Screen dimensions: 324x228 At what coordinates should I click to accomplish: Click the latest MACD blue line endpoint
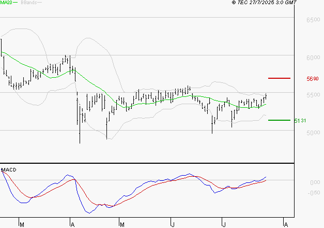click(266, 177)
